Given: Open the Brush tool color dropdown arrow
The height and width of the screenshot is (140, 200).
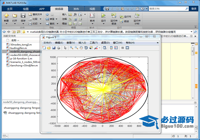Looking at the screenshot, I should [100, 48].
